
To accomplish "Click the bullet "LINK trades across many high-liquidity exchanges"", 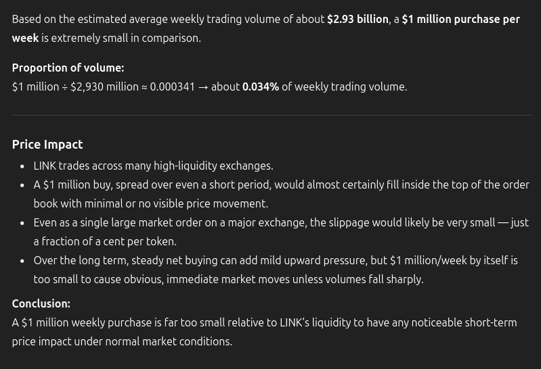I will click(x=153, y=166).
